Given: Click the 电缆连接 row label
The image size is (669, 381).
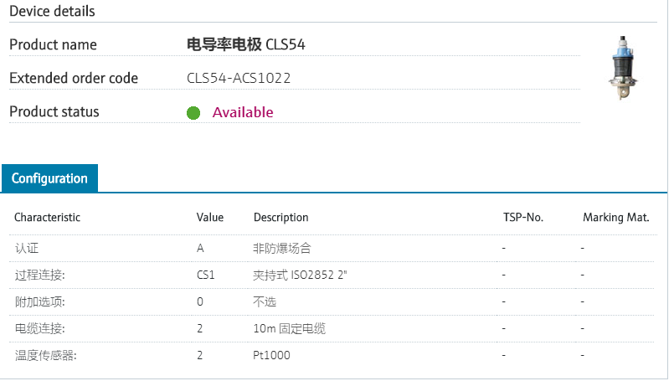Looking at the screenshot, I should click(39, 328).
